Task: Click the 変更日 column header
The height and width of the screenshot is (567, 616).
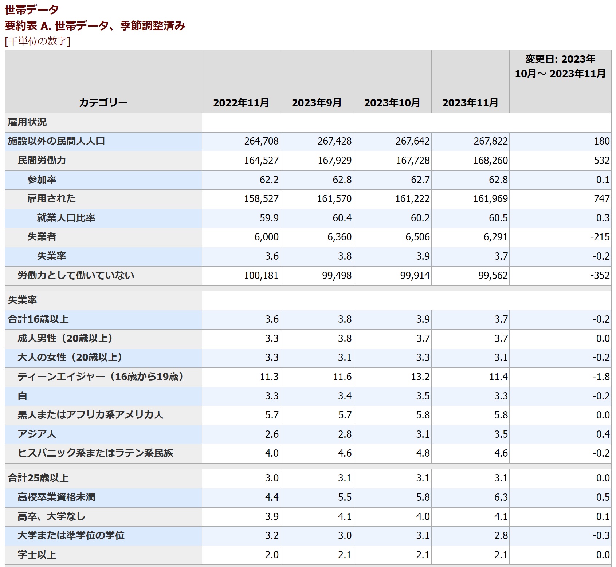Action: (x=560, y=66)
